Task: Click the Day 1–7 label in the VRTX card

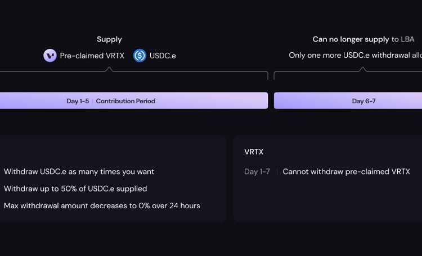Action: [x=257, y=172]
